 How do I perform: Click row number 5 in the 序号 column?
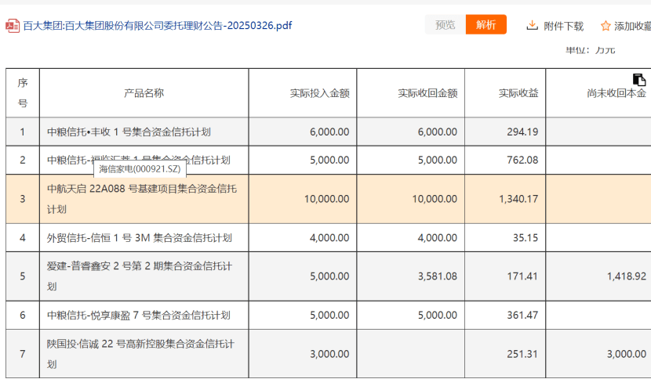click(x=23, y=276)
